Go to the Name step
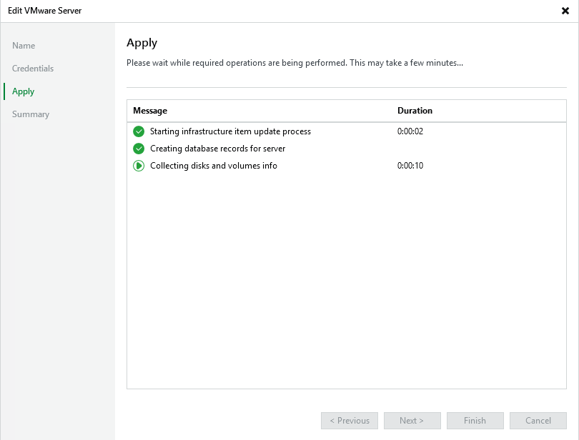 coord(24,46)
